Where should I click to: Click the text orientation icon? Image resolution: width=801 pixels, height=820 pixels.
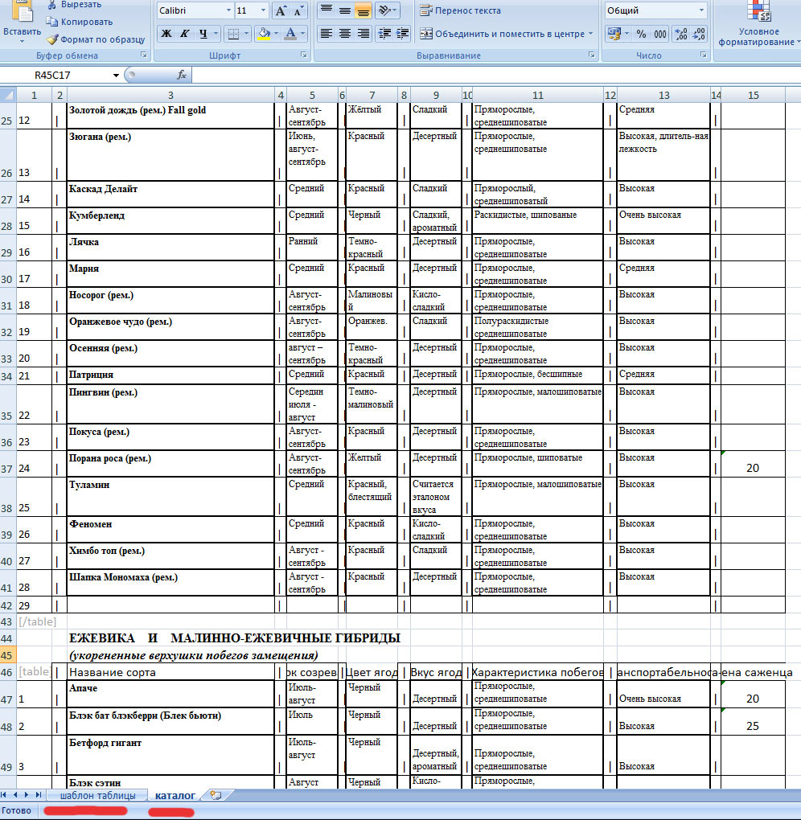(384, 10)
